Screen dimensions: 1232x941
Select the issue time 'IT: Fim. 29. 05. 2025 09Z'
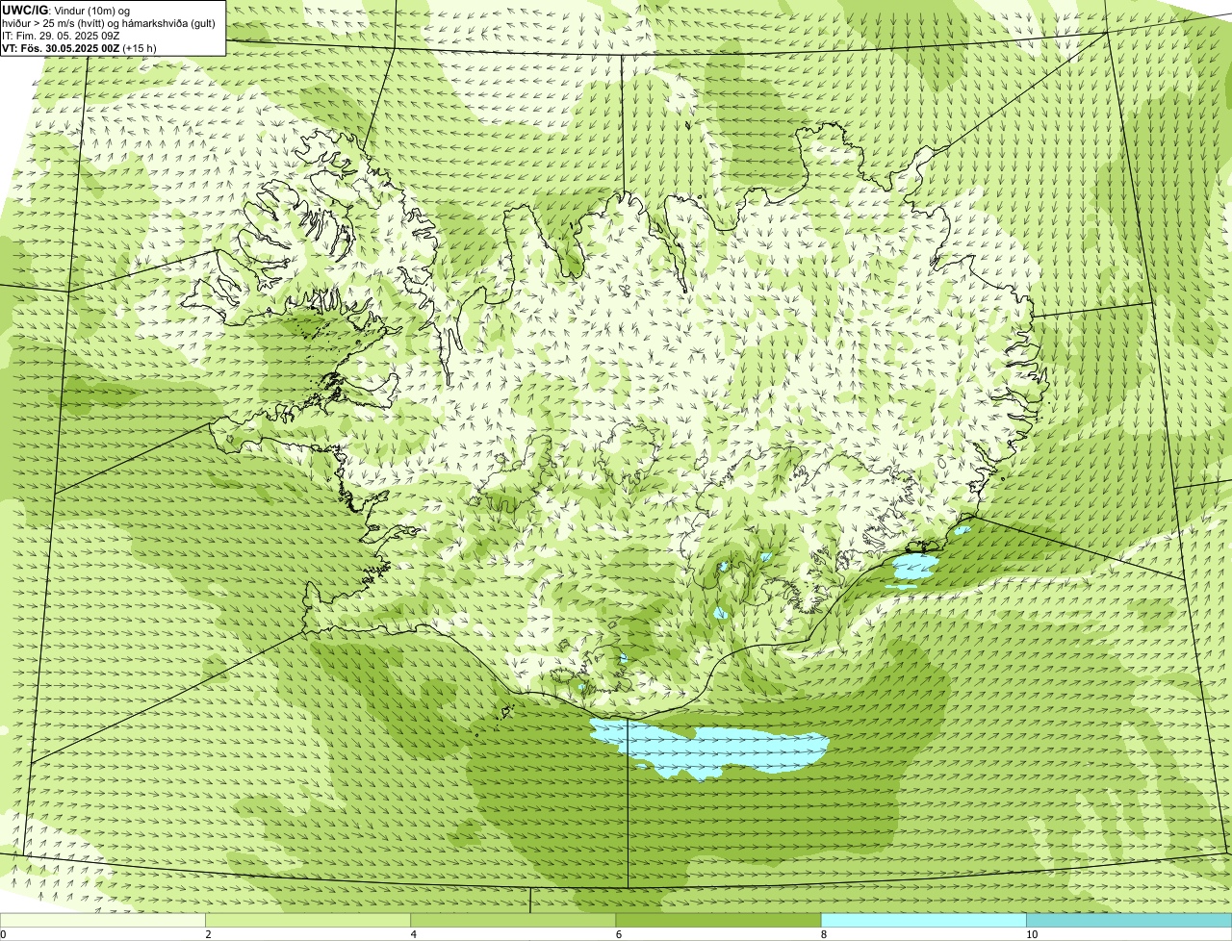(62, 35)
